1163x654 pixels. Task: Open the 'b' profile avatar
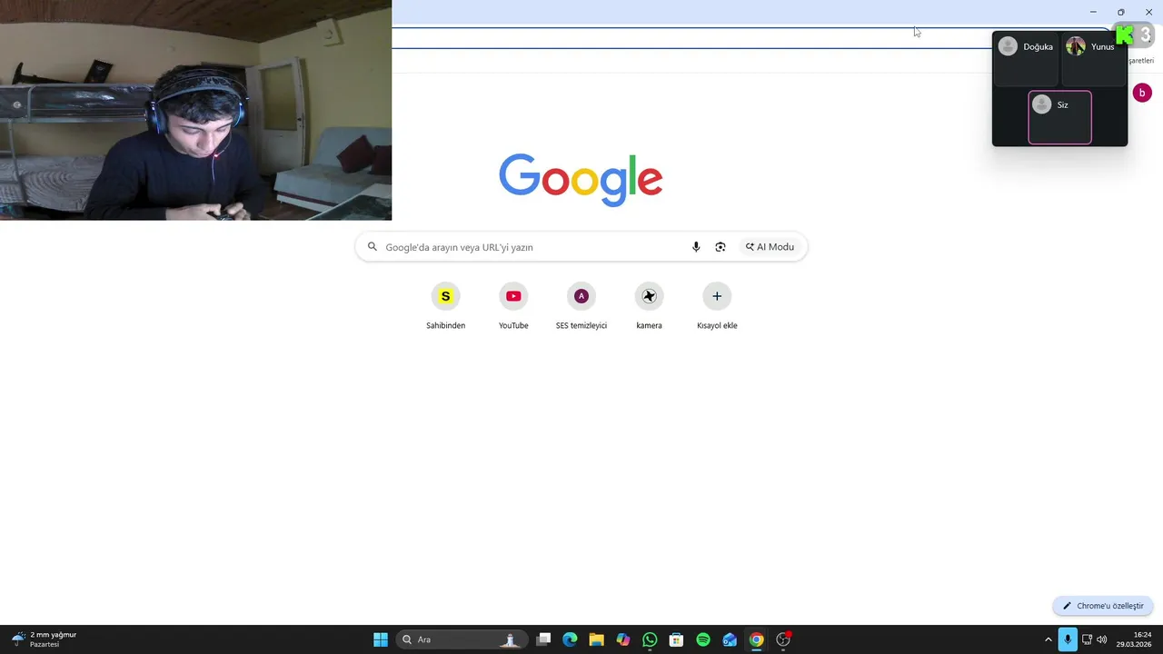tap(1142, 93)
